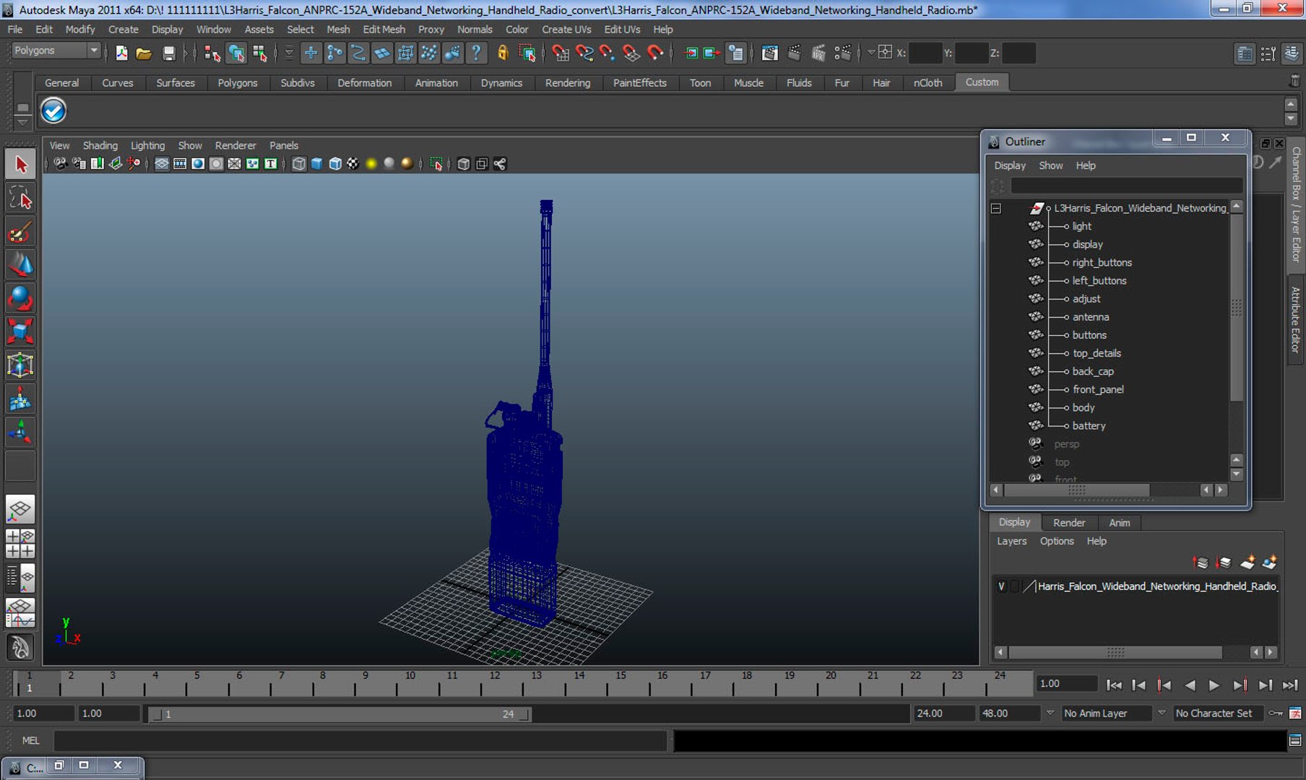Click the Open scene folder icon

(x=144, y=53)
